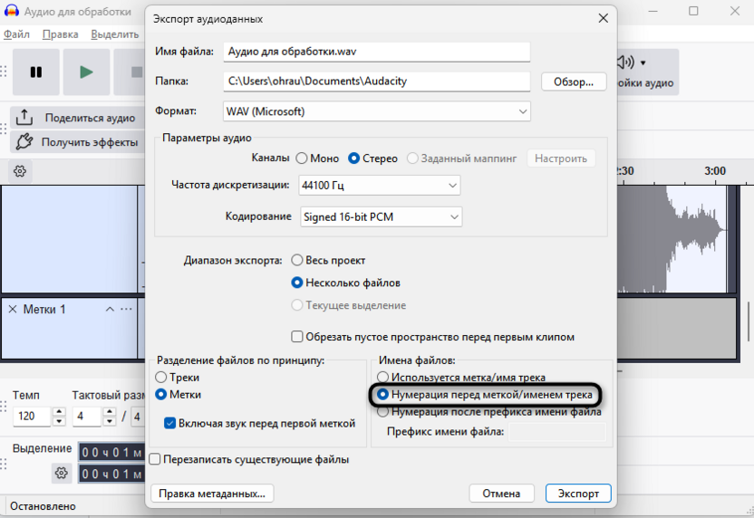The height and width of the screenshot is (518, 754).
Task: Open the Правка menu
Action: tap(61, 34)
